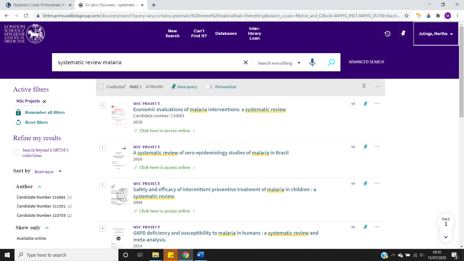
Task: Open the Search everything scope dropdown
Action: [x=279, y=63]
